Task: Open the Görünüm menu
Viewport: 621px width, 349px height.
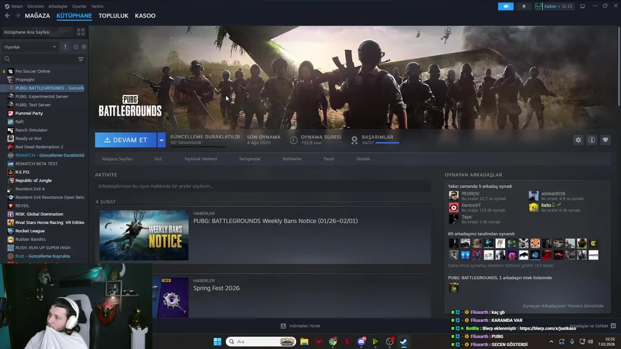Action: pos(35,6)
